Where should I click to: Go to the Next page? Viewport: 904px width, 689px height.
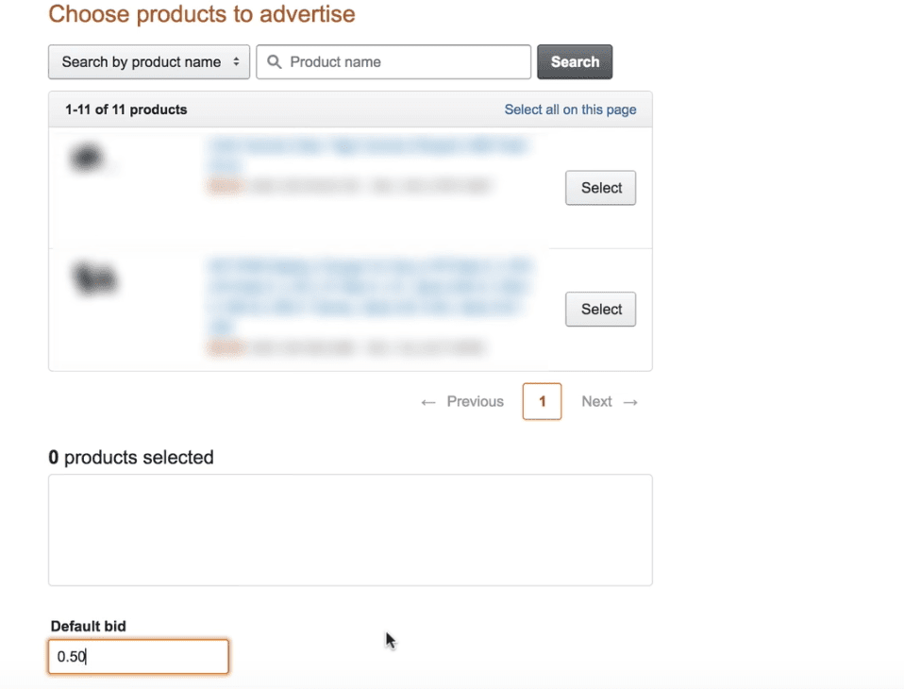(596, 401)
